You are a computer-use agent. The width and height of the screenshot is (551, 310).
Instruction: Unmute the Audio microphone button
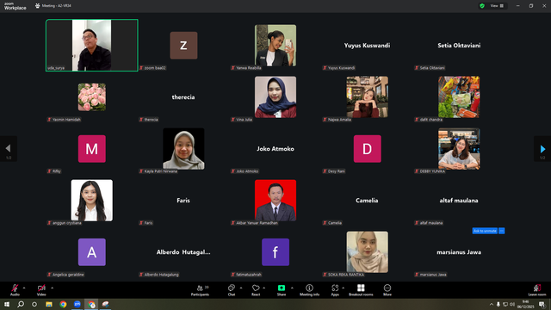[x=15, y=290]
